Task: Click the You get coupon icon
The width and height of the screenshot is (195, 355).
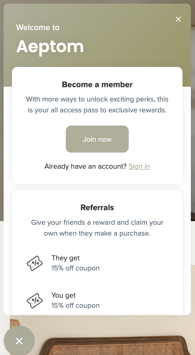Action: click(x=35, y=301)
